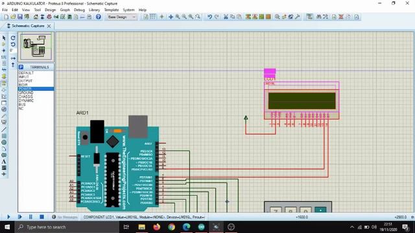Select the 2D Graphics Arc tool
Image resolution: width=415 pixels, height=233 pixels.
[4, 149]
